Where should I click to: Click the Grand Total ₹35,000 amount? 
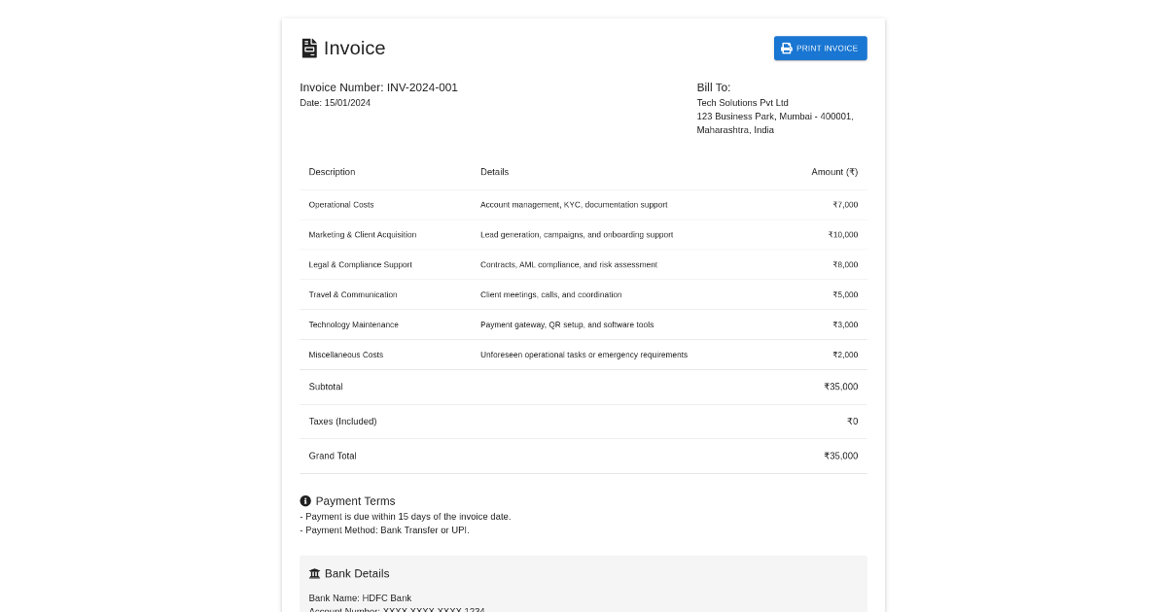(x=840, y=456)
